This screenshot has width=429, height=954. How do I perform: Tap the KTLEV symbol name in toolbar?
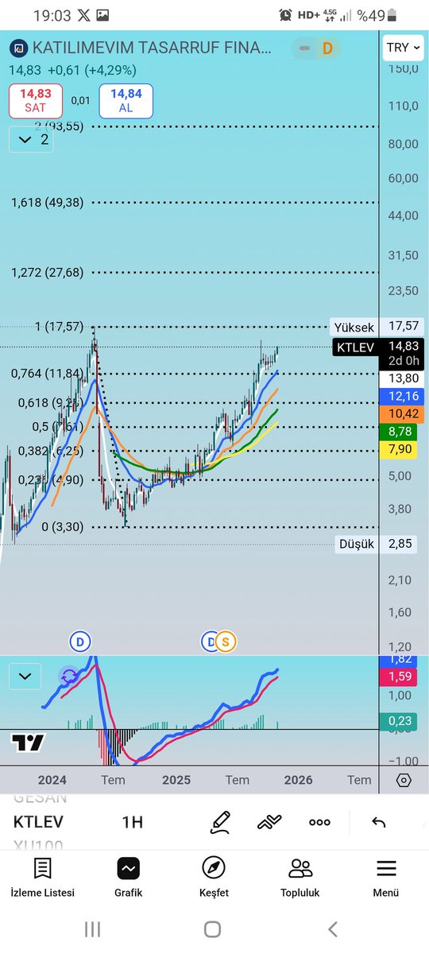[38, 822]
